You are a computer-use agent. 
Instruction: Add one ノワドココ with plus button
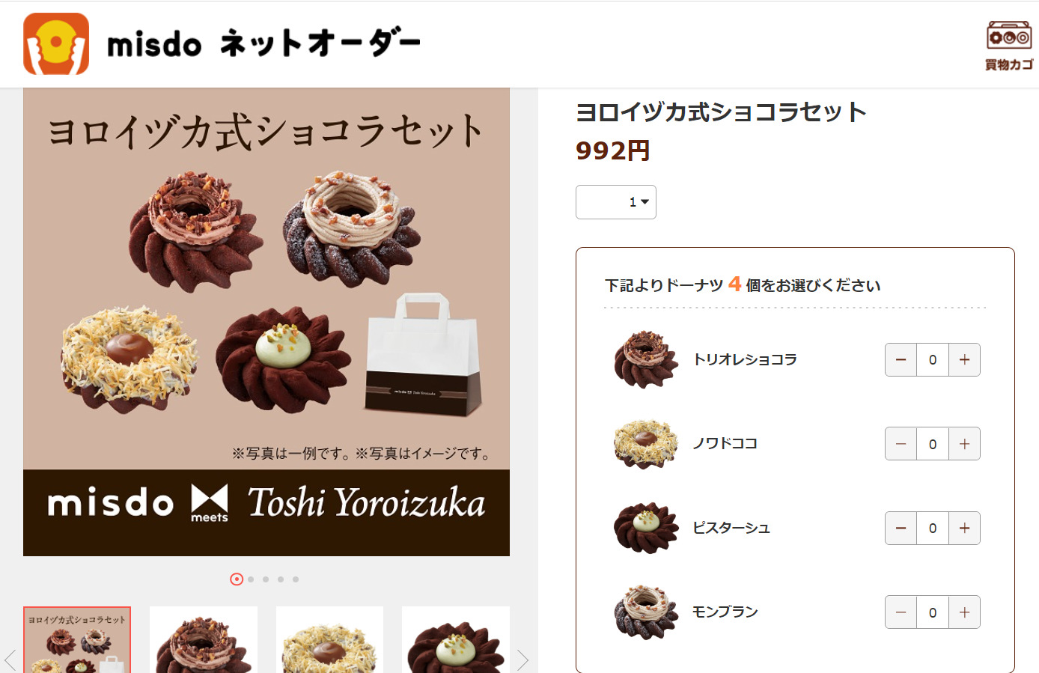[965, 444]
